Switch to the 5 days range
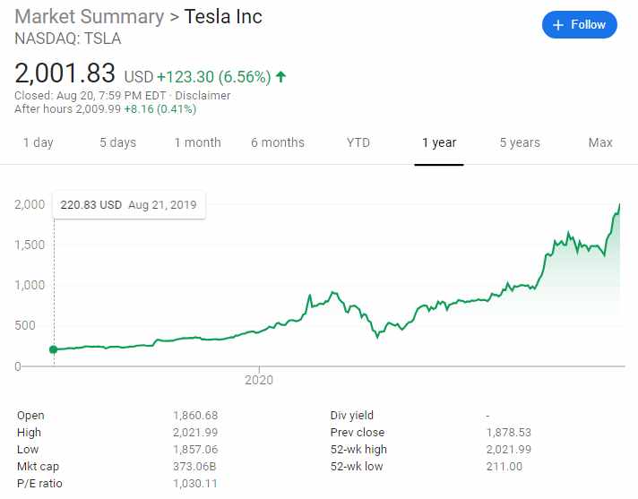This screenshot has height=499, width=638. point(117,142)
